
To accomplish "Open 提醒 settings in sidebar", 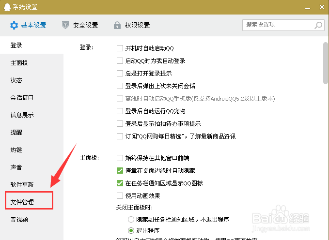I will pos(31,132).
